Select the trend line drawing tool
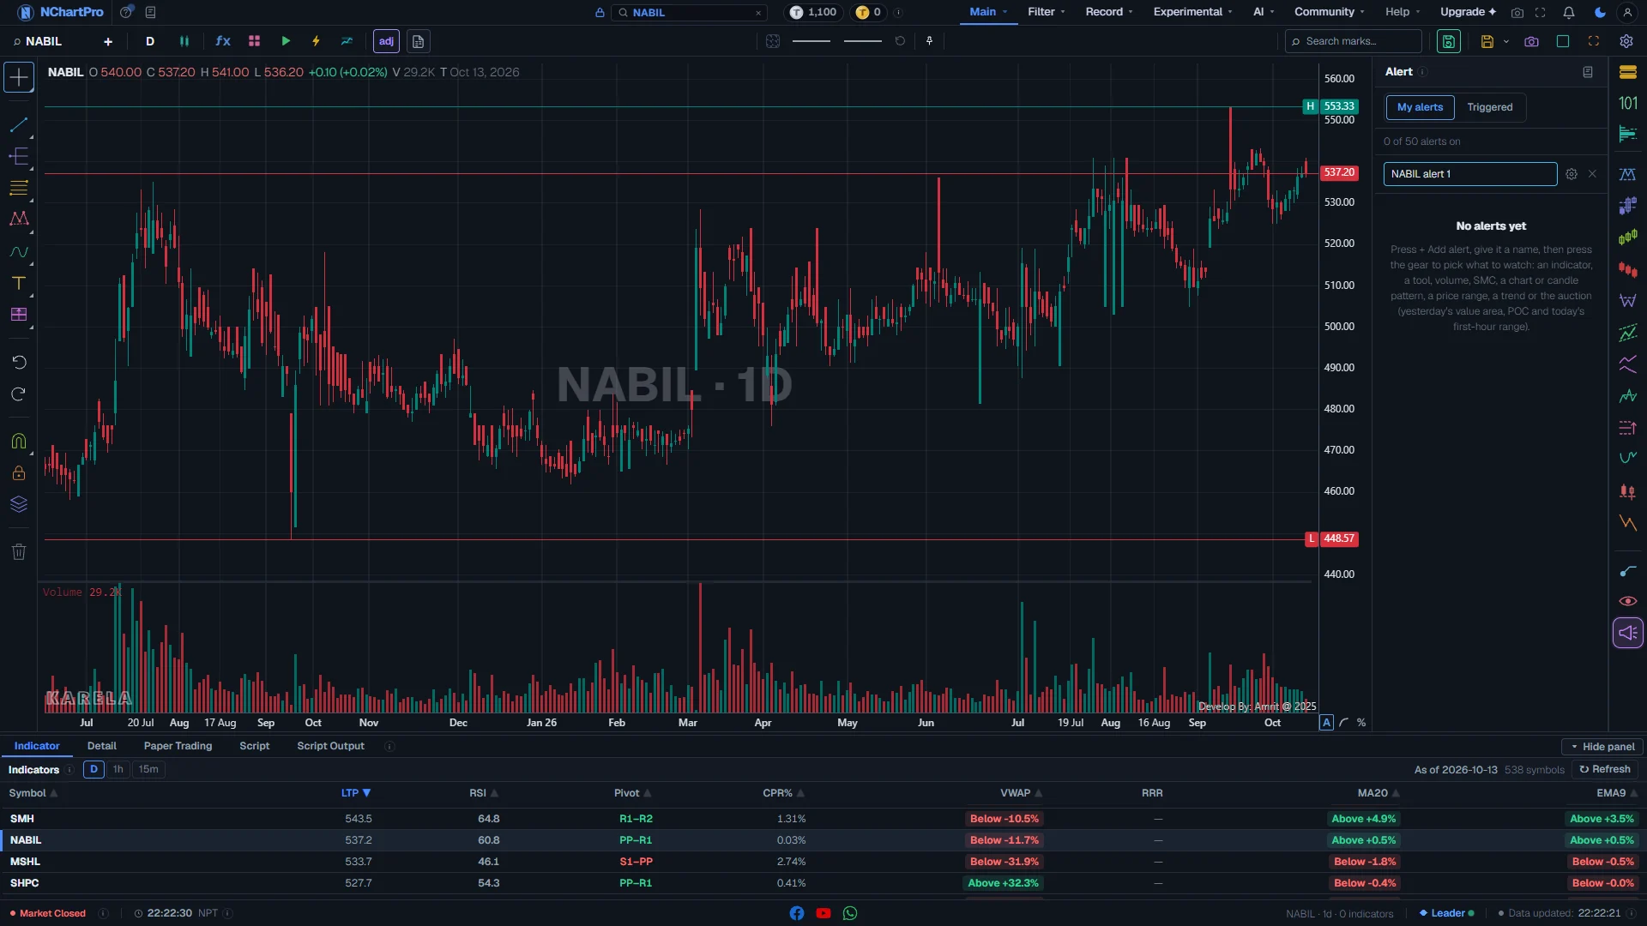 pyautogui.click(x=19, y=125)
